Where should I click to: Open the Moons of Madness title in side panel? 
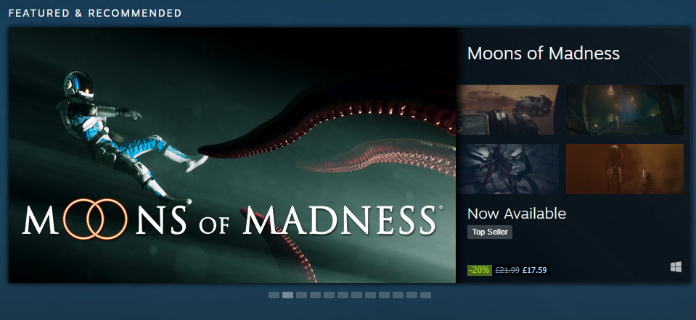click(x=544, y=54)
